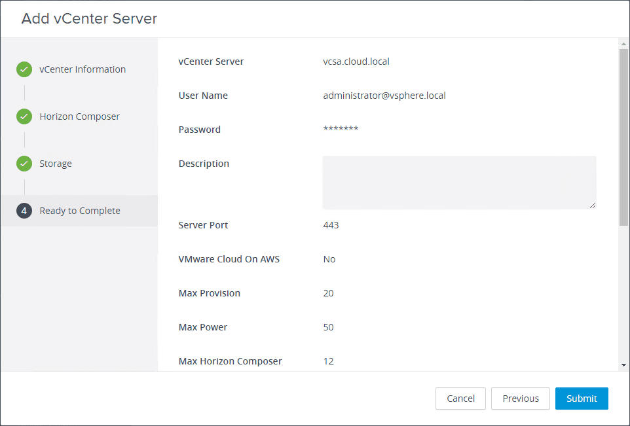
Task: Click the Storage step green checkmark icon
Action: point(24,164)
